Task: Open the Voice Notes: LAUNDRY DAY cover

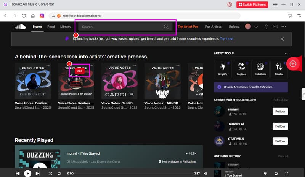Action: pyautogui.click(x=162, y=81)
